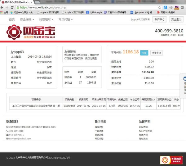Click the 账户中心 button
The height and width of the screenshot is (166, 186).
coord(159,19)
